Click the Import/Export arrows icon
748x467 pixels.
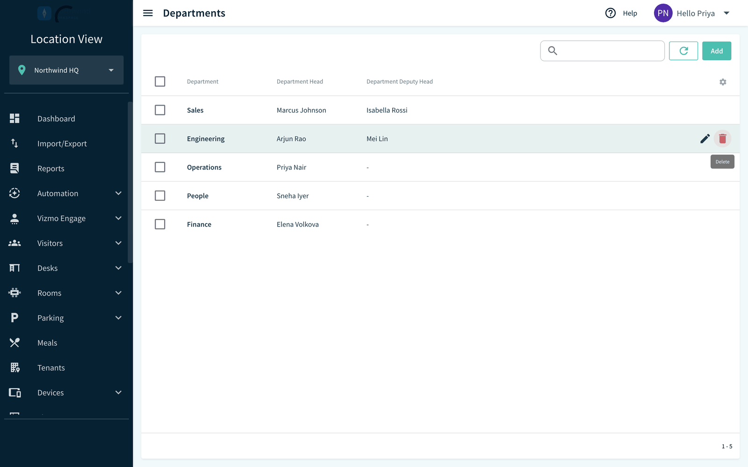14,143
